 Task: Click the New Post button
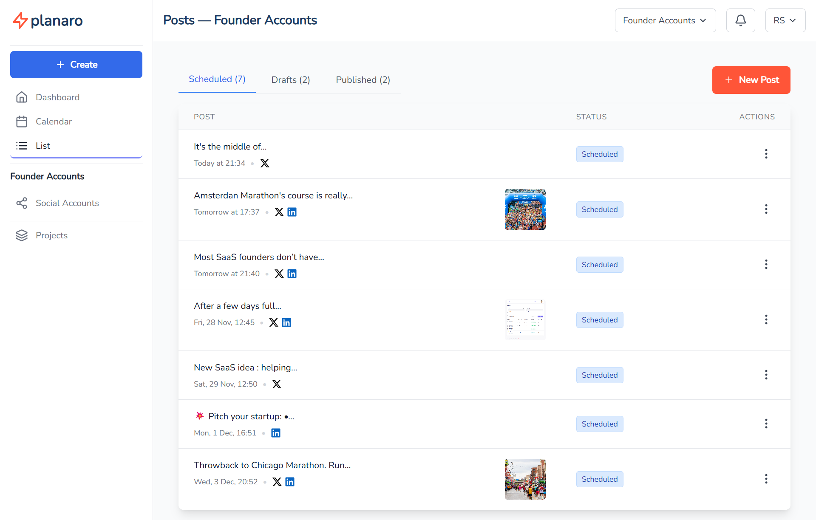[x=751, y=80]
